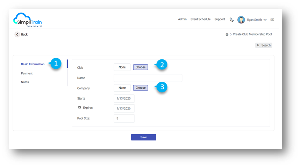Open the Admin menu

[182, 19]
